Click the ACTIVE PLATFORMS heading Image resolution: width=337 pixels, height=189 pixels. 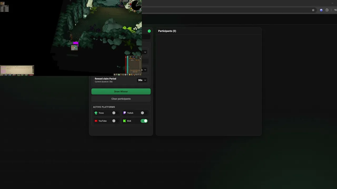tap(104, 107)
